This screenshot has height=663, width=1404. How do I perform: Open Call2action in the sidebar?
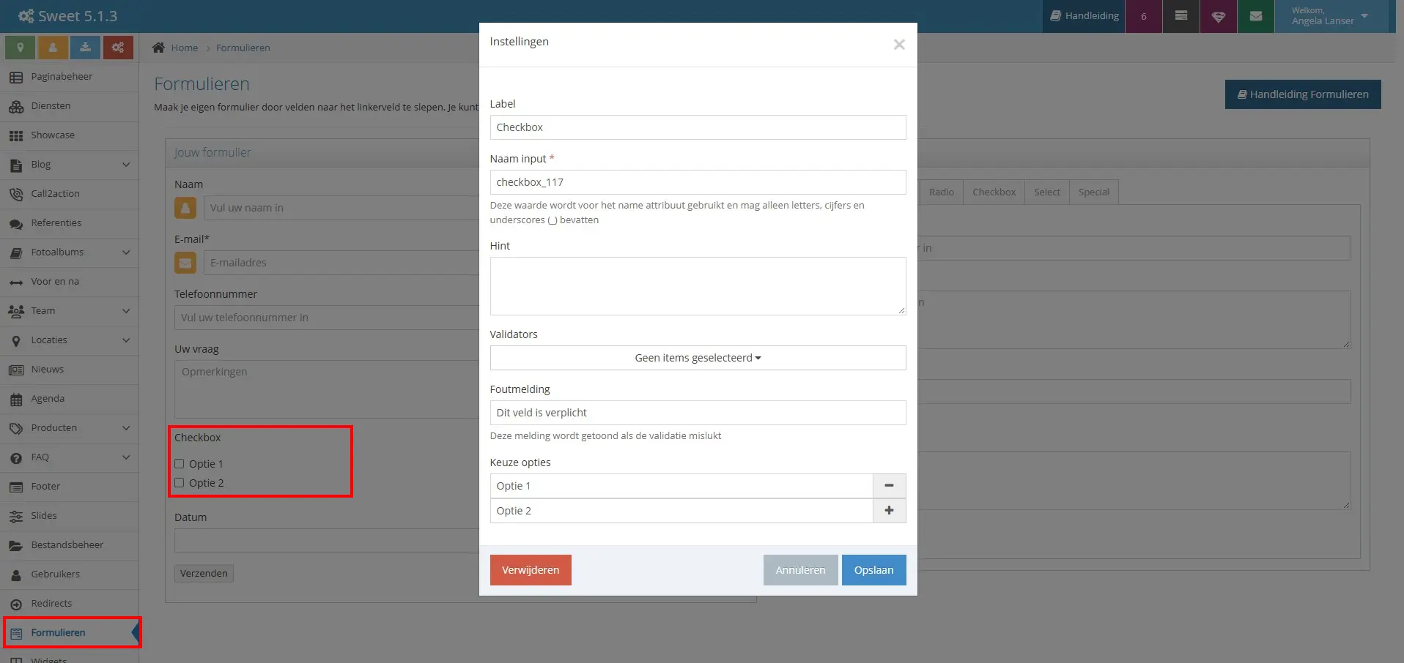coord(70,194)
